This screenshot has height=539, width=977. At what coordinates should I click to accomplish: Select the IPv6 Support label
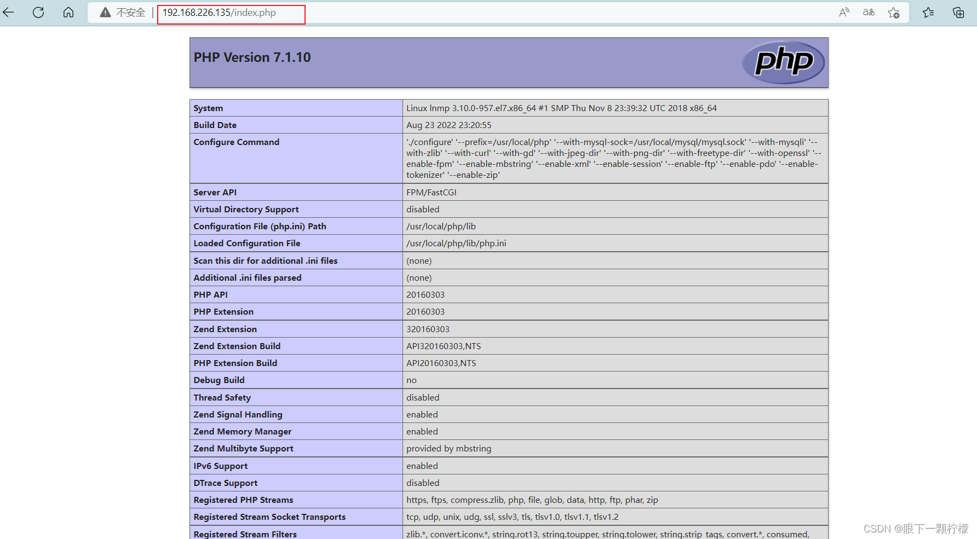click(220, 466)
